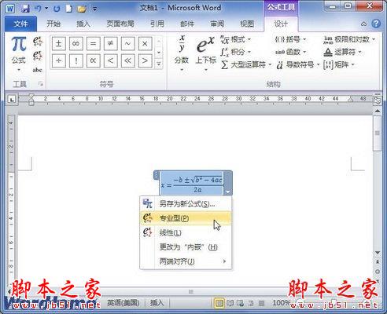Open a file via folder icon

point(82,9)
